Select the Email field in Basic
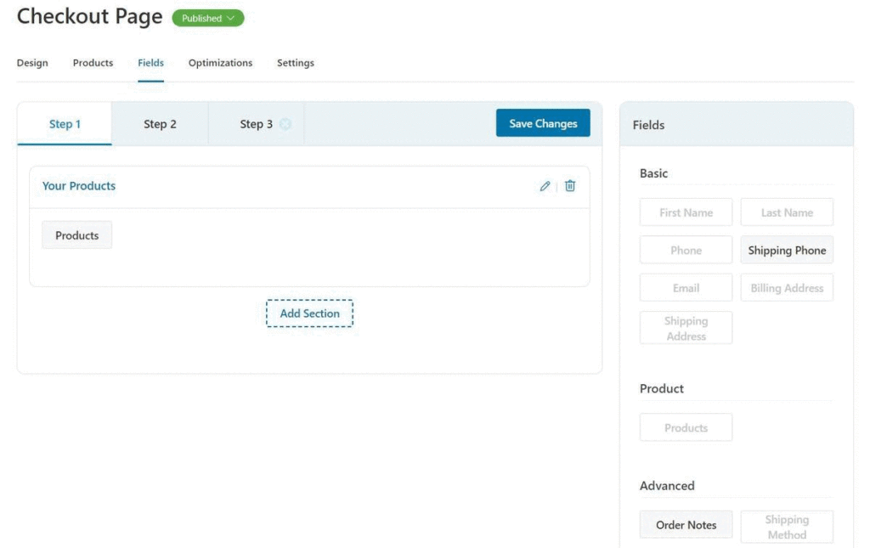Screen dimensions: 870x548 (686, 288)
